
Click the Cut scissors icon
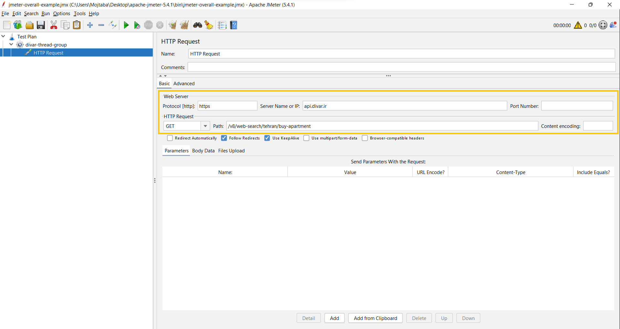54,25
